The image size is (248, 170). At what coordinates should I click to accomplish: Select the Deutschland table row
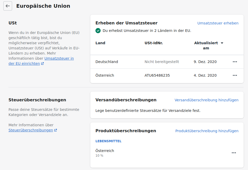click(x=107, y=62)
